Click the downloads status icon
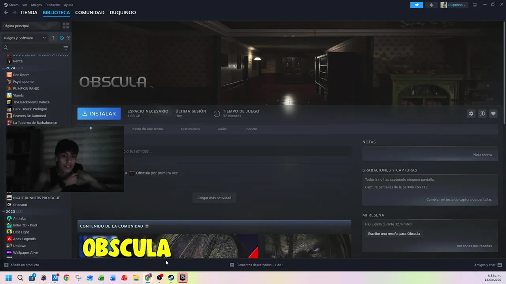The width and height of the screenshot is (506, 284). [232, 265]
